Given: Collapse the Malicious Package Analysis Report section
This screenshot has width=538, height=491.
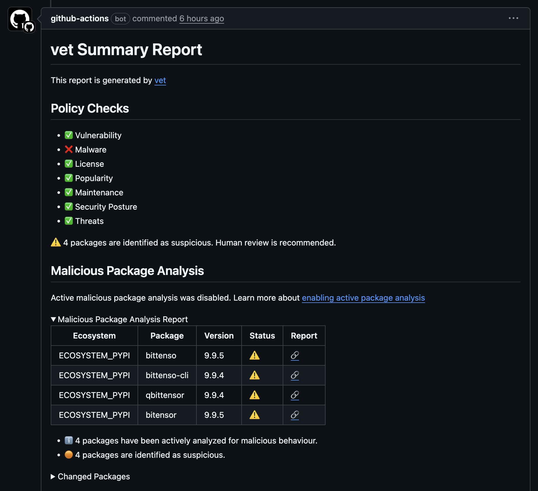Looking at the screenshot, I should pyautogui.click(x=119, y=319).
